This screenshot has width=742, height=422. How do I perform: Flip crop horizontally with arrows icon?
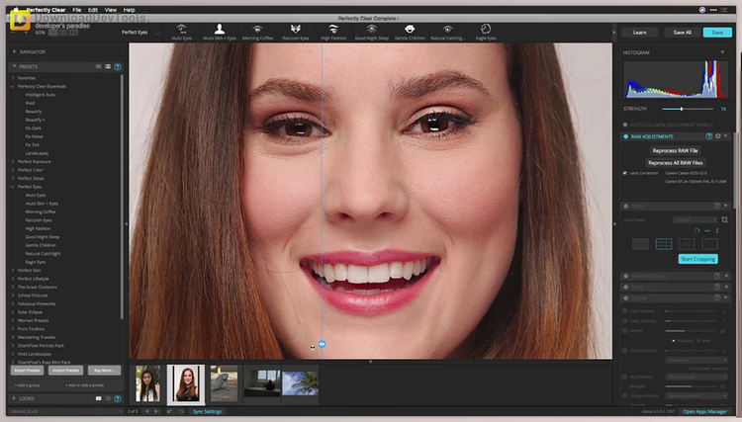click(x=707, y=230)
